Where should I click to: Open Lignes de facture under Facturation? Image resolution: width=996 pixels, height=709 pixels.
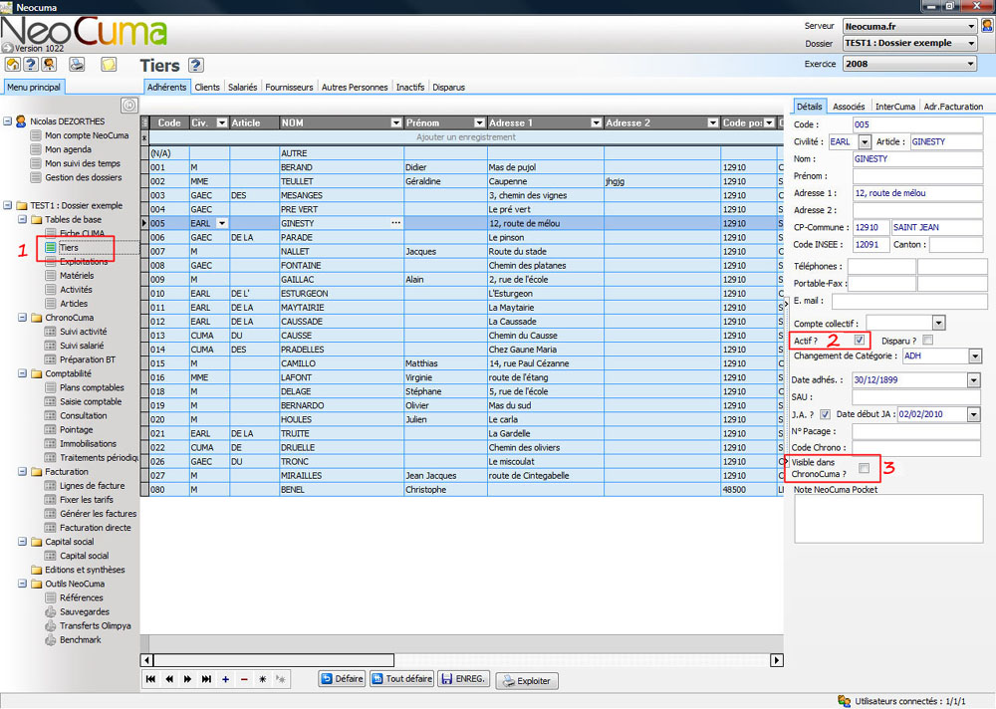click(x=92, y=486)
